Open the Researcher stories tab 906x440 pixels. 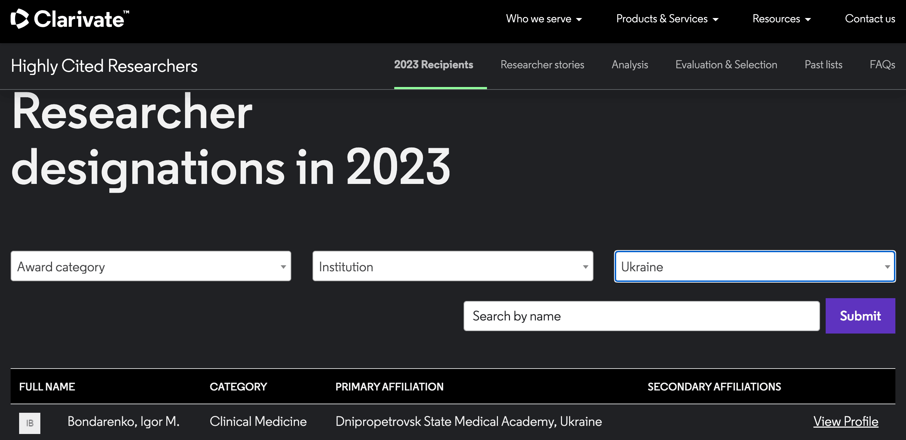pyautogui.click(x=542, y=65)
